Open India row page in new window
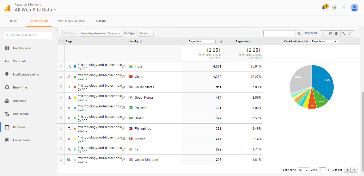364x176 pixels. click(124, 66)
